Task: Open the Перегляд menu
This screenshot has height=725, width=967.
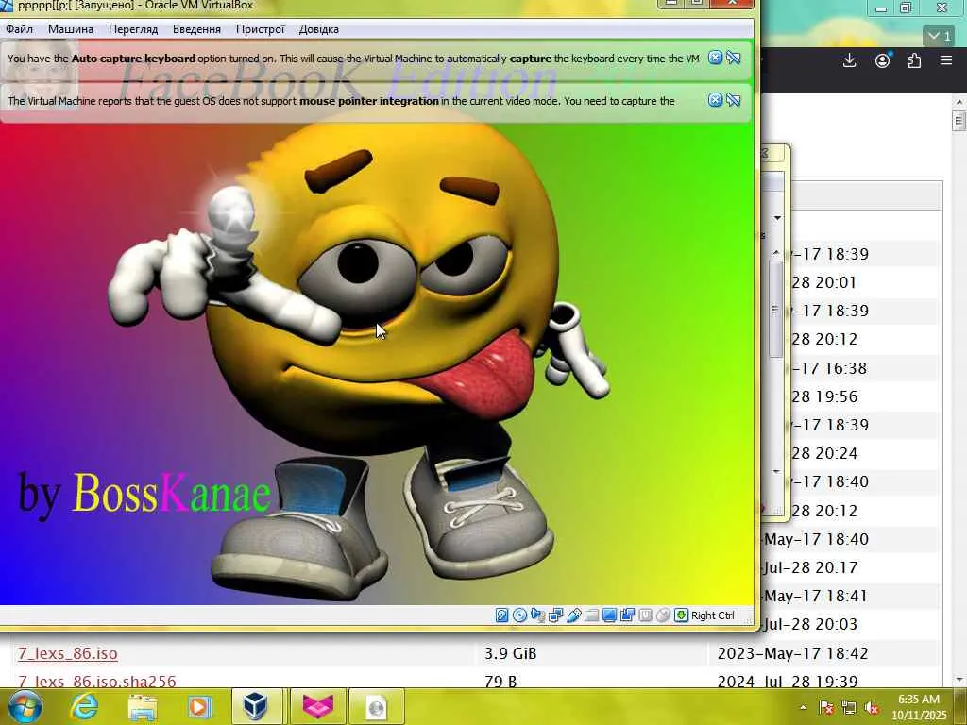Action: 133,29
